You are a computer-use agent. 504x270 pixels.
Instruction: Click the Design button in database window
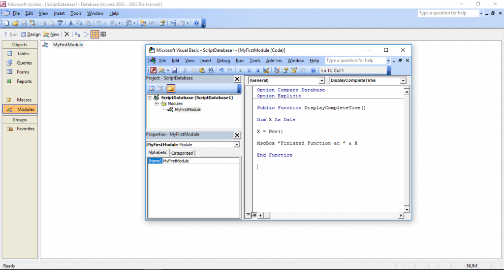(31, 34)
